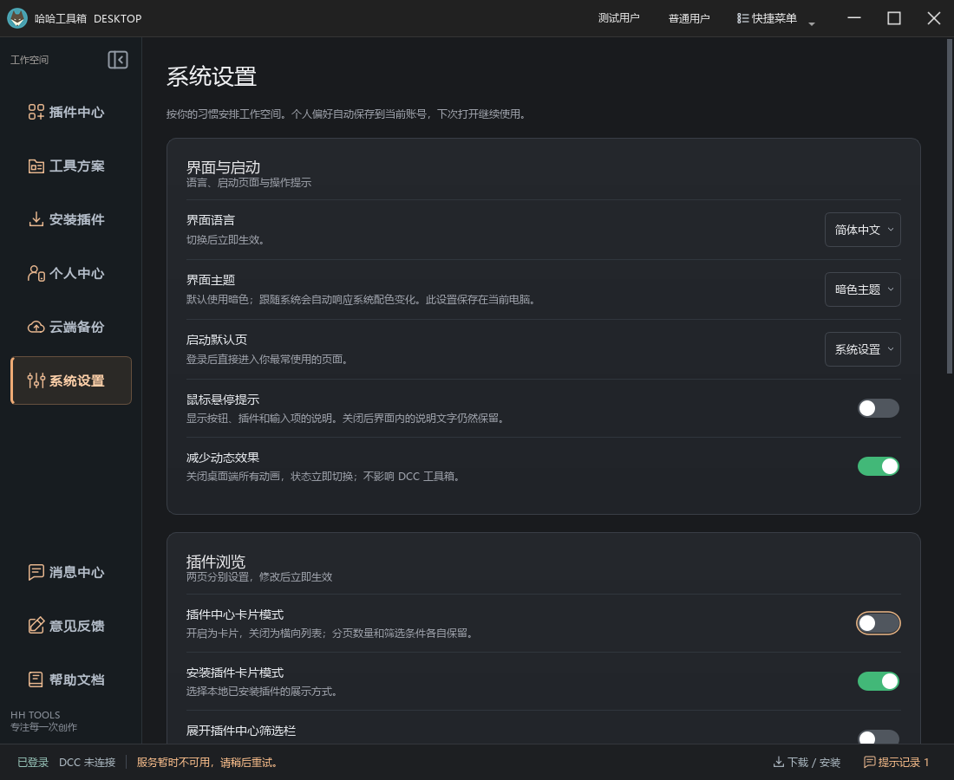Screen dimensions: 954x780
Task: Open the 界面主题 暗色主题 dropdown
Action: pos(862,289)
